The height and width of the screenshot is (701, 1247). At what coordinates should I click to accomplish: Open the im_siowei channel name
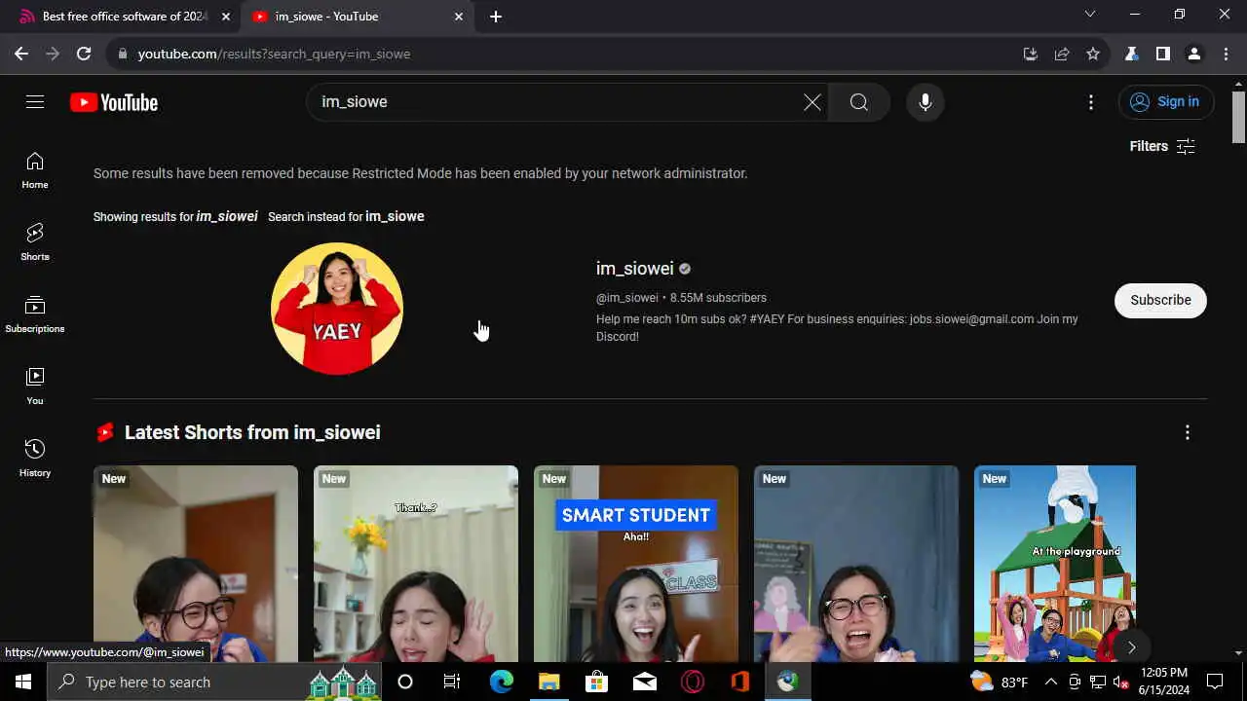click(x=635, y=269)
